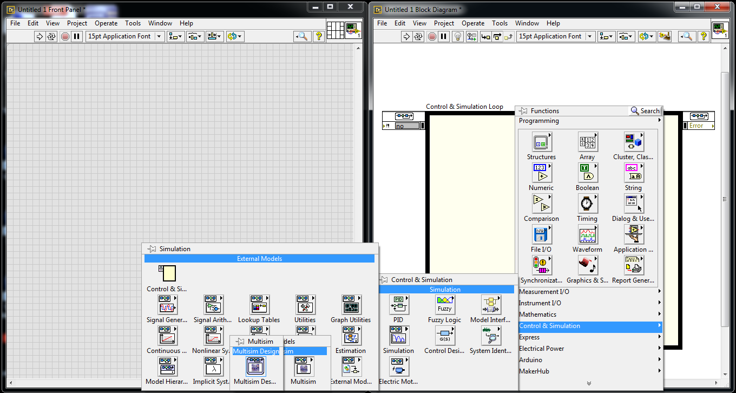Pause execution using the toolbar pause button
736x393 pixels.
(445, 36)
